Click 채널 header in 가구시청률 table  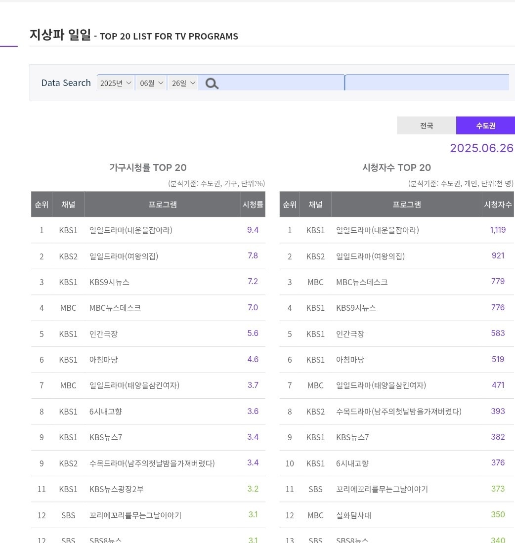click(68, 205)
